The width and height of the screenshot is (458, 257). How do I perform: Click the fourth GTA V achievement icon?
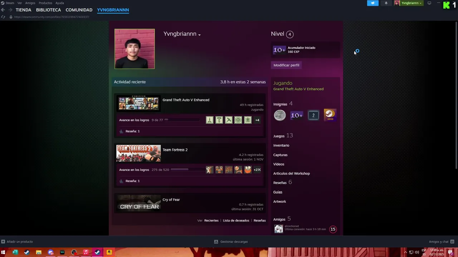pos(238,120)
